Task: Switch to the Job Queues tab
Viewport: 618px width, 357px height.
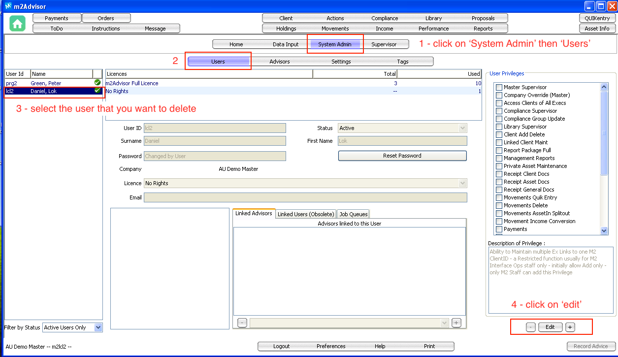Action: click(354, 214)
